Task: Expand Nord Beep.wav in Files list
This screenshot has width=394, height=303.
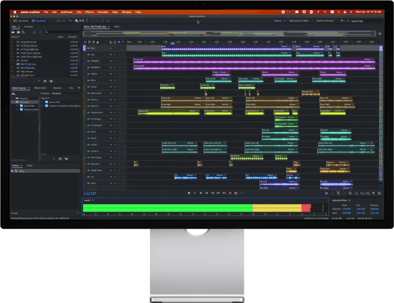Action: [x=12, y=68]
